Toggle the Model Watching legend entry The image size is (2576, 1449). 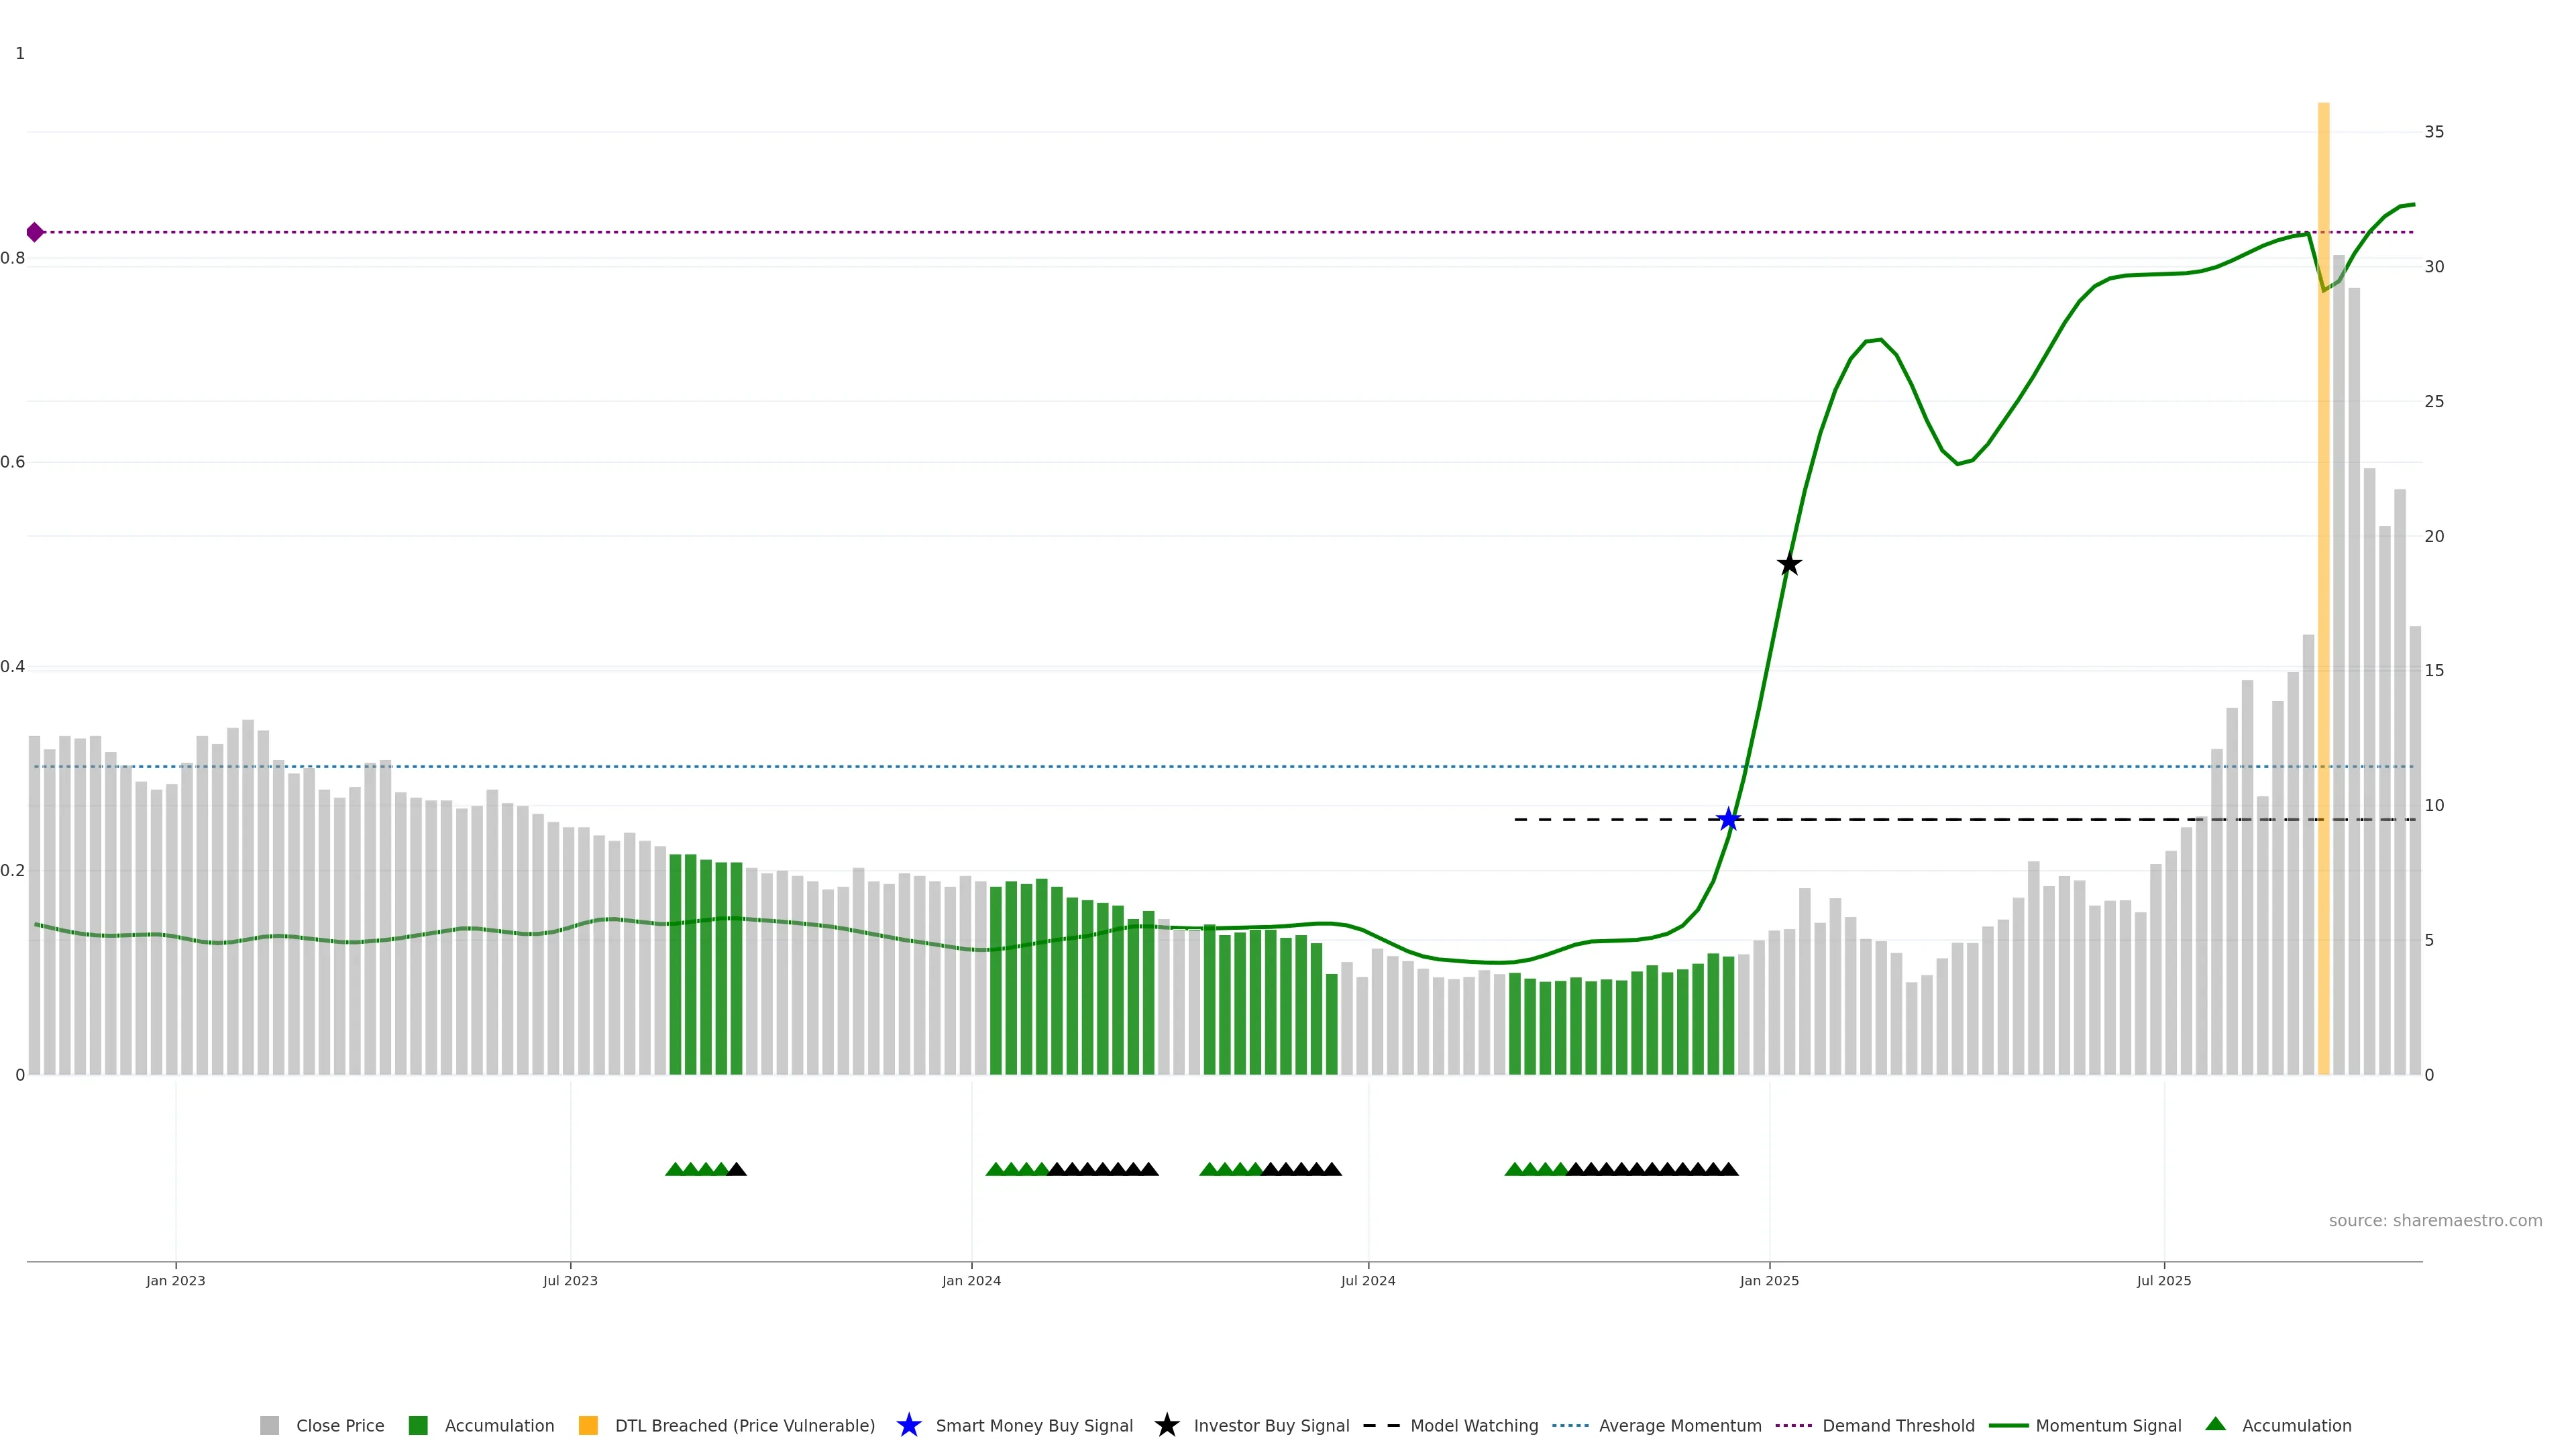click(1473, 1425)
